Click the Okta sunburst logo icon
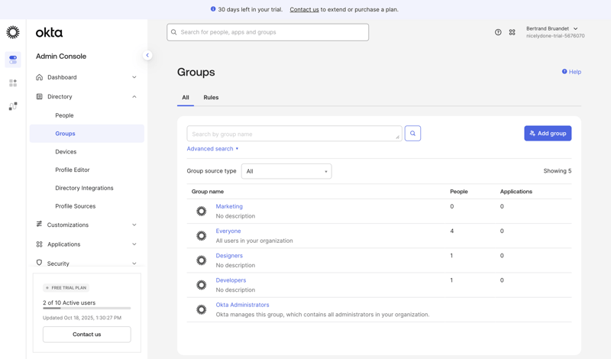 [13, 32]
